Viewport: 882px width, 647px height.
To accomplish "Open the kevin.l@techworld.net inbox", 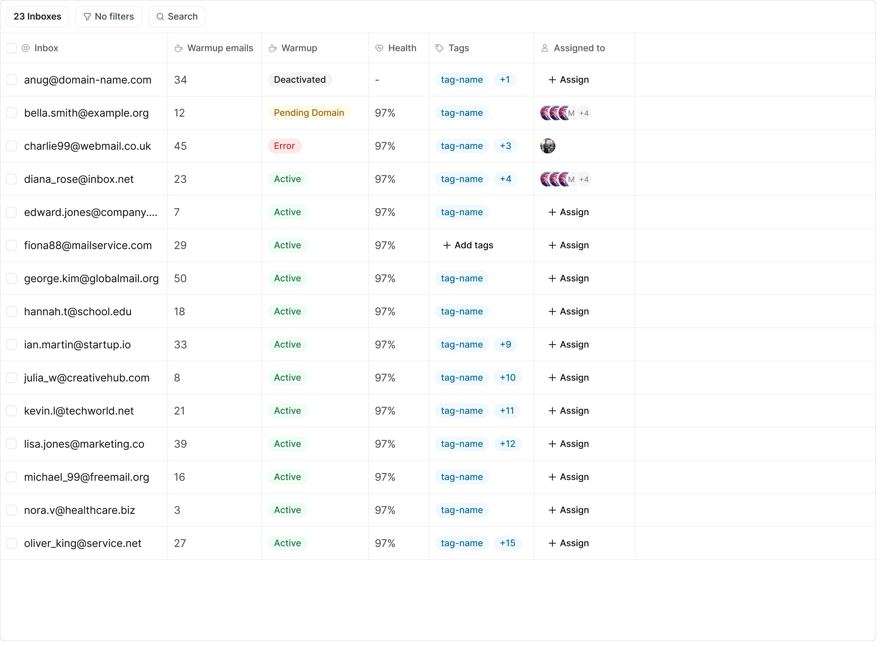I will pyautogui.click(x=79, y=411).
